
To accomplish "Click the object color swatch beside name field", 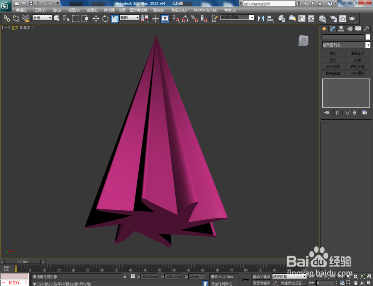I will tap(368, 37).
